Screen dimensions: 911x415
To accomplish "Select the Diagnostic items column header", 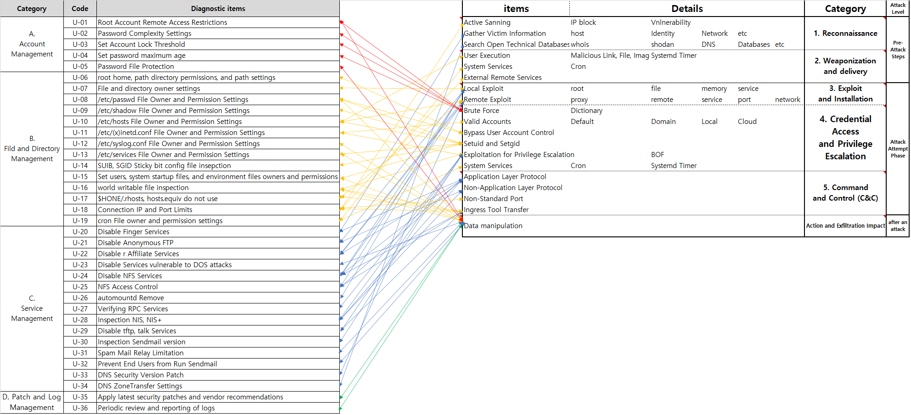I will (x=218, y=8).
